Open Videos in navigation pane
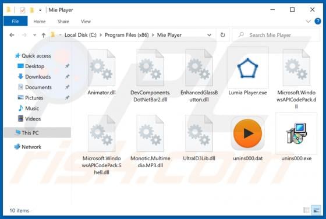Viewport: 326px width, 219px height. (30, 119)
